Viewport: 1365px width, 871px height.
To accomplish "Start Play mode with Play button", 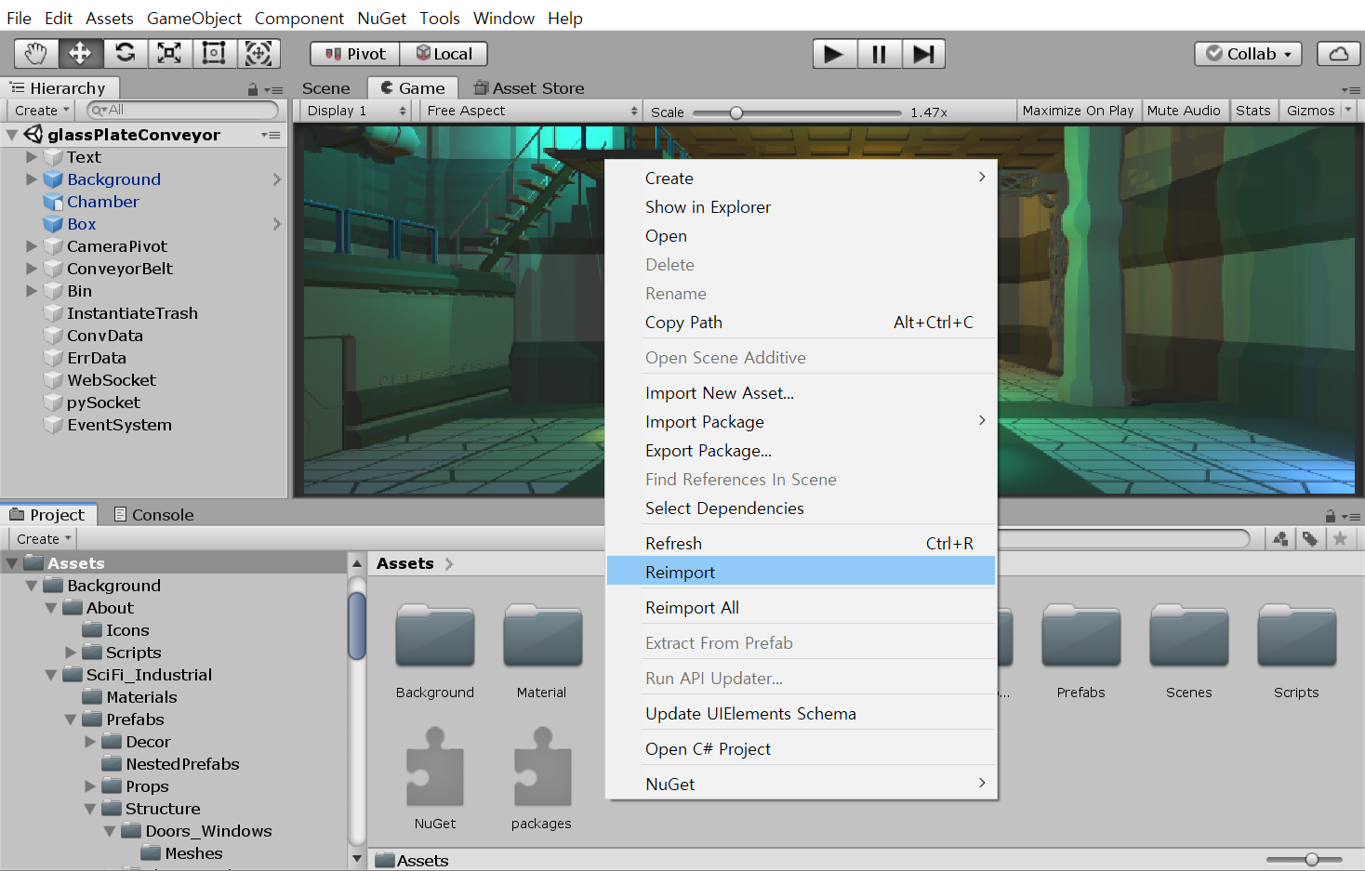I will 834,54.
